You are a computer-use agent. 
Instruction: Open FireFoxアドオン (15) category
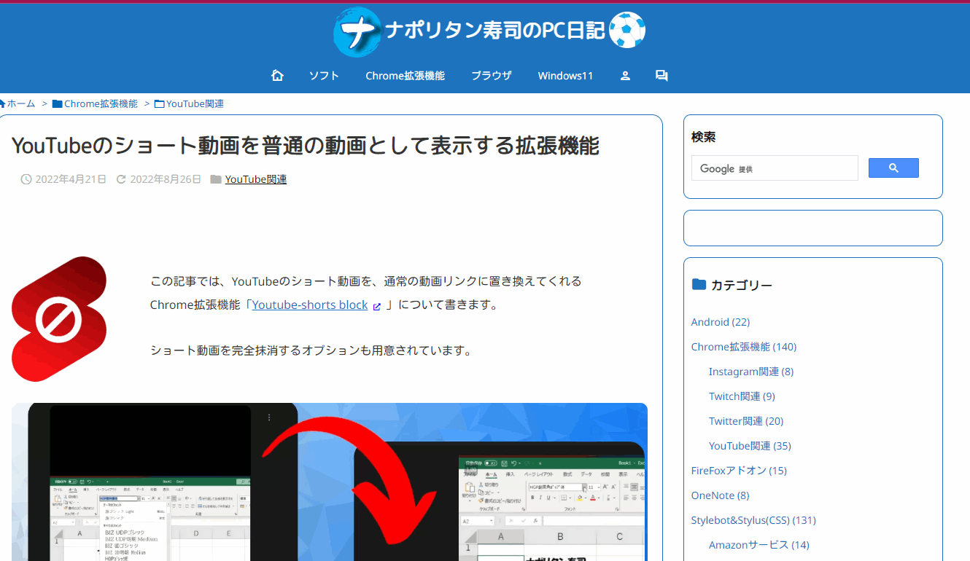click(x=738, y=471)
